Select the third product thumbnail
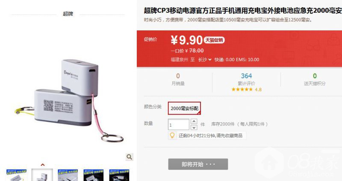Screen dimensions: 342x181 point(68,175)
